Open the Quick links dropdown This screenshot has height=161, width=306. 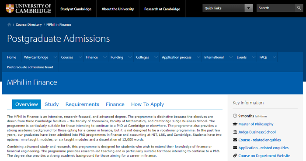[x=228, y=8]
